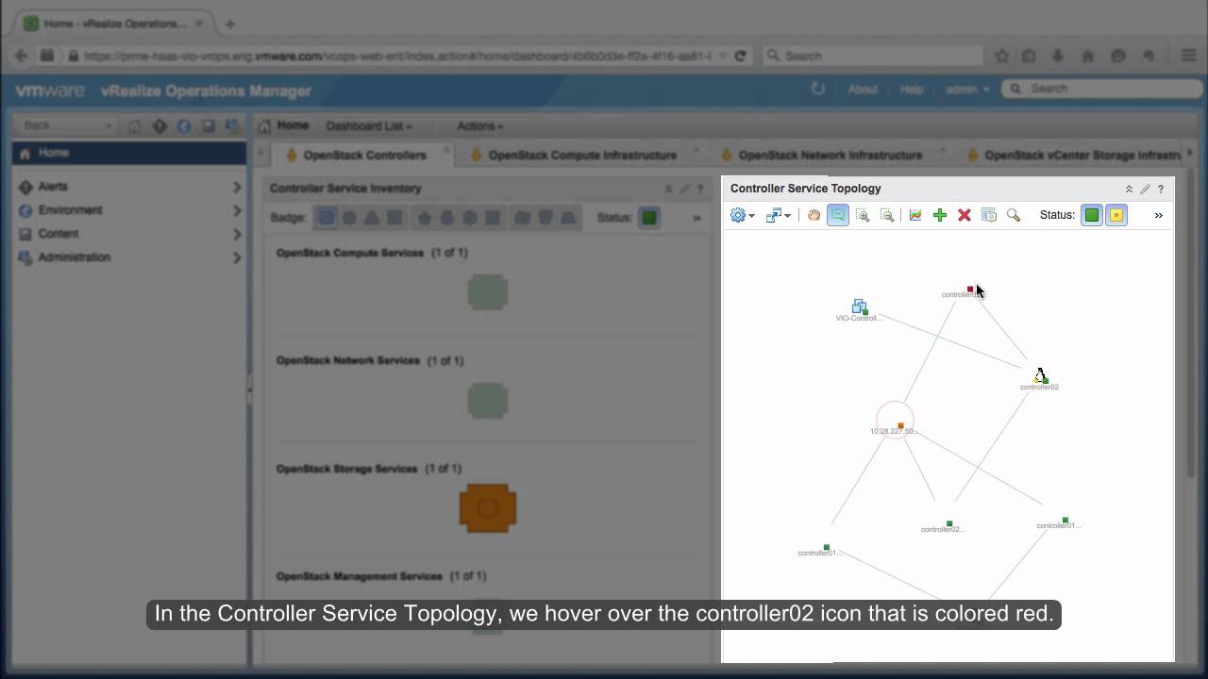Viewport: 1208px width, 679px height.
Task: Click the lower-left controller01... green node
Action: click(827, 547)
